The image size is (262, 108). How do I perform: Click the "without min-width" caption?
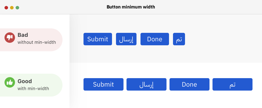point(37,42)
